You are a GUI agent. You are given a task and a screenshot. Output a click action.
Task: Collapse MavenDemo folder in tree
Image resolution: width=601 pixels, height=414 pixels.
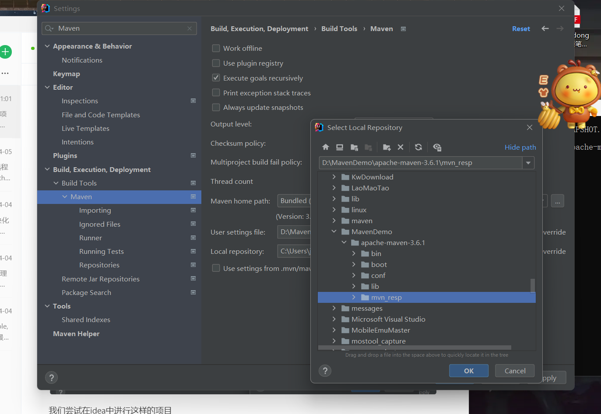(334, 232)
